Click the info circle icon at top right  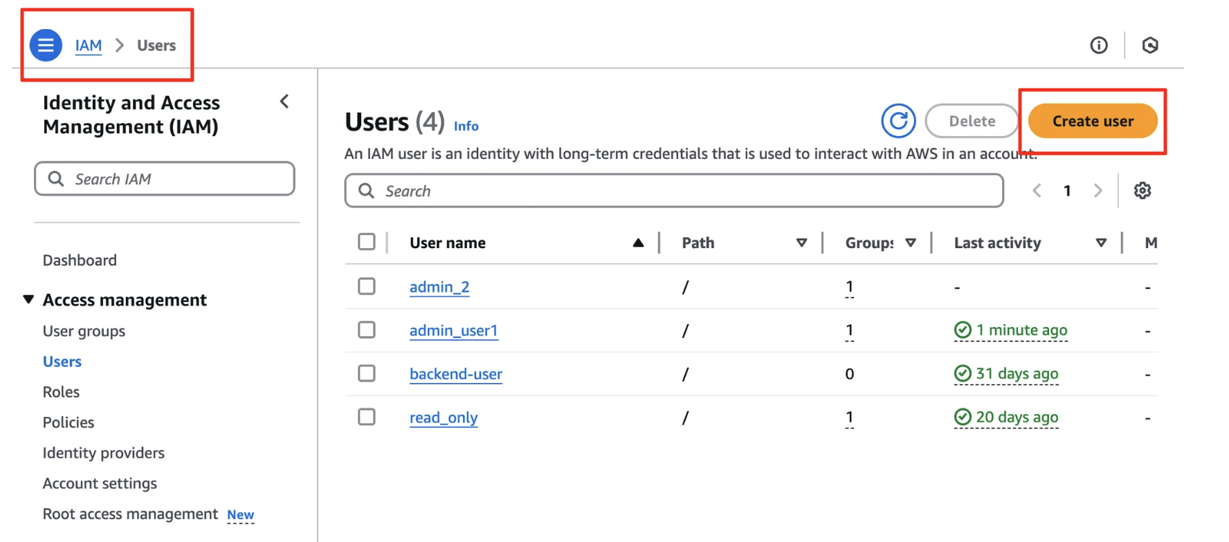pyautogui.click(x=1099, y=45)
